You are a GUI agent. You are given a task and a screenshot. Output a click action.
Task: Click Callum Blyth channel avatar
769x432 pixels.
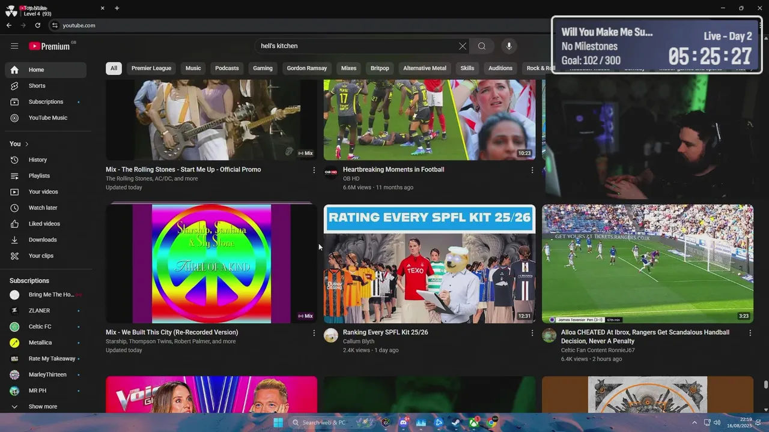(x=331, y=335)
